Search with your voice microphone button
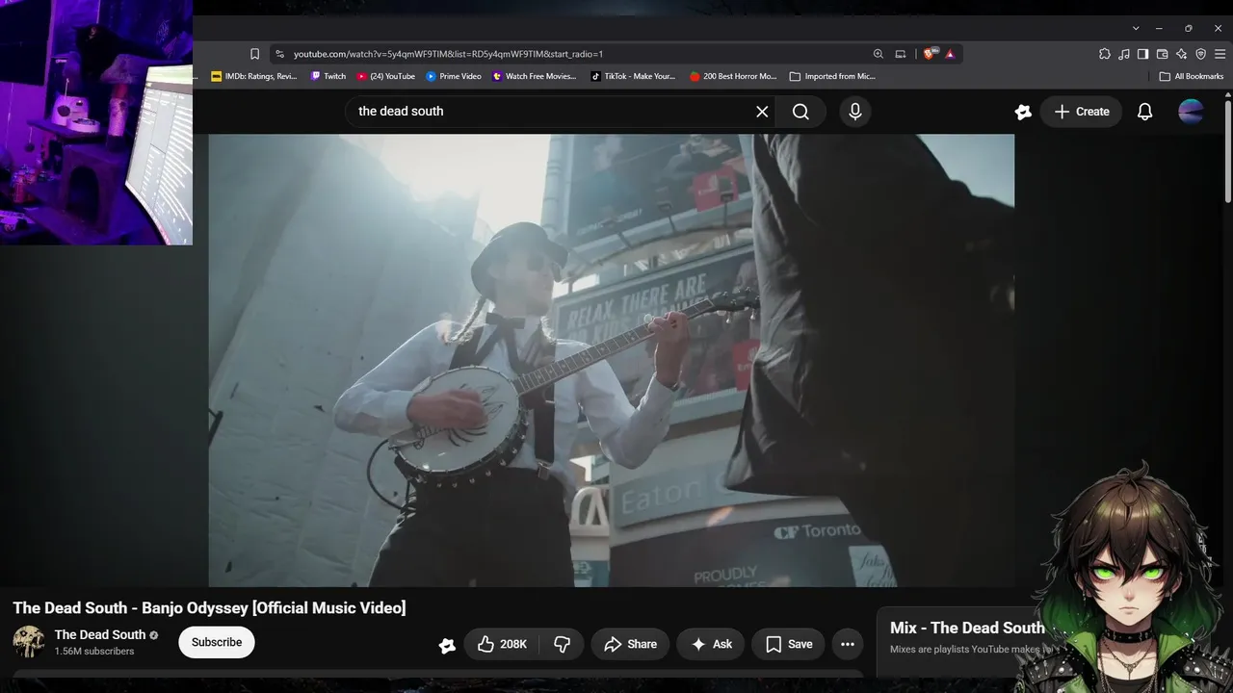 854,112
